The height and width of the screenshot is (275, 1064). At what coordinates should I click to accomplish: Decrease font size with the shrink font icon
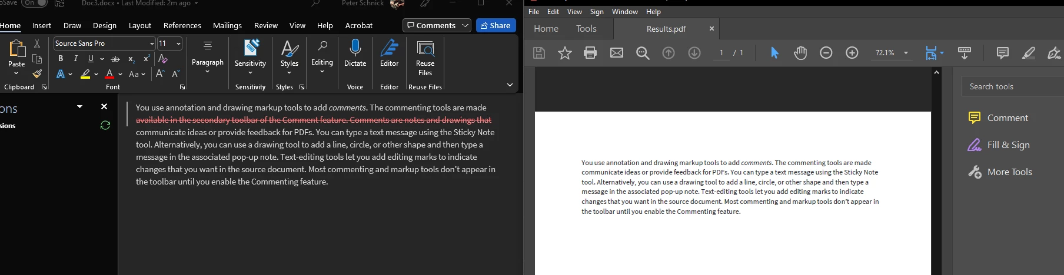(x=175, y=74)
